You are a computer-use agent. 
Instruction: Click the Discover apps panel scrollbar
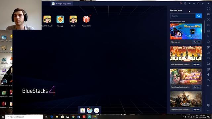click(205, 27)
